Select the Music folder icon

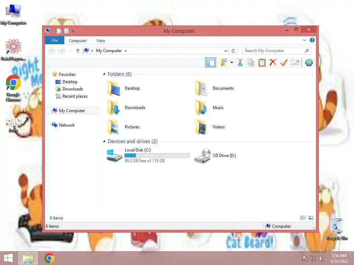(201, 108)
